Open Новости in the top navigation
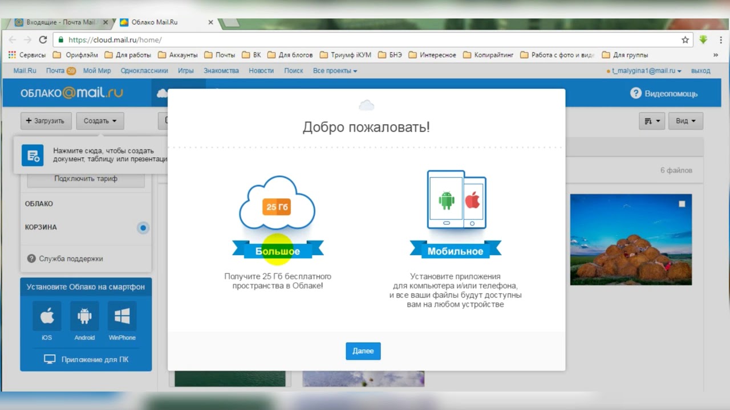730x410 pixels. click(x=261, y=71)
